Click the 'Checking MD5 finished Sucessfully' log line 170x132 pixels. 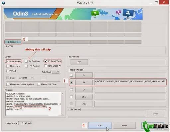point(30,107)
